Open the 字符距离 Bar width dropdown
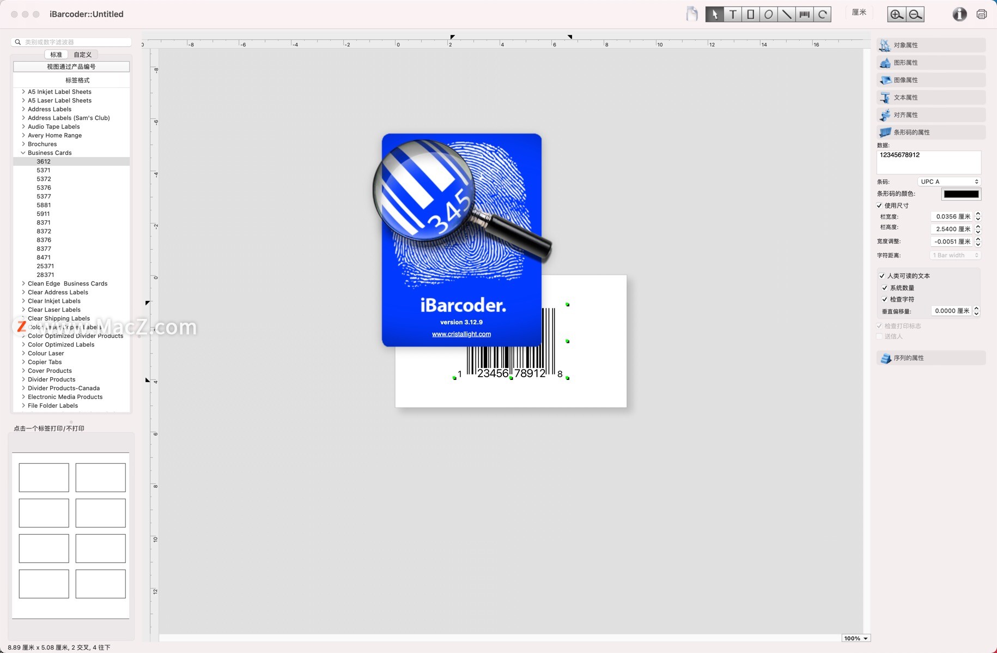 (x=956, y=255)
